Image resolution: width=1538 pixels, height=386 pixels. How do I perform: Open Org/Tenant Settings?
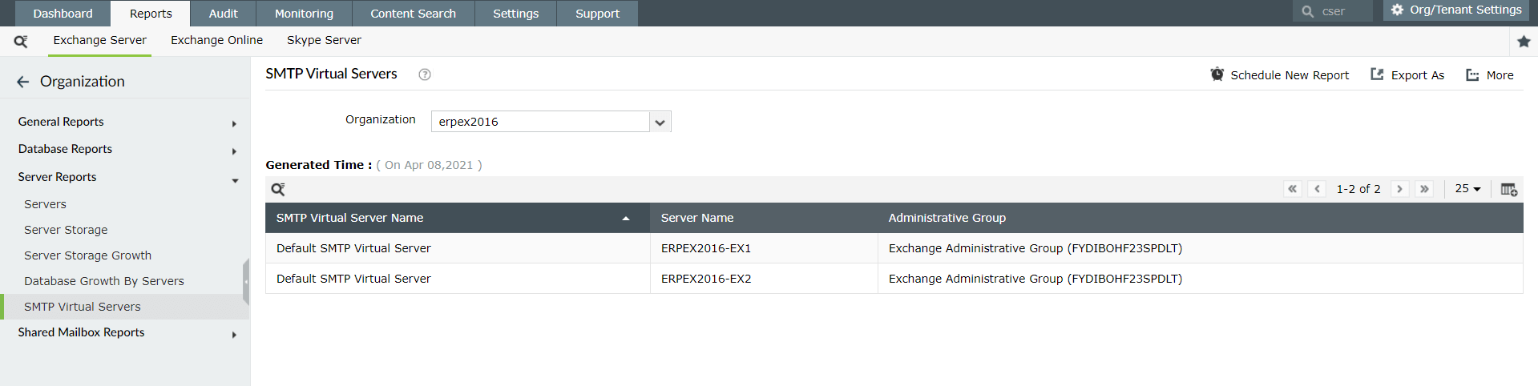point(1455,10)
